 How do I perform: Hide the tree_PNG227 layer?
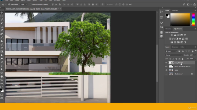[x=166, y=63]
